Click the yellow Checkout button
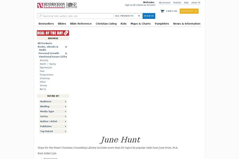Viewport: 239px width, 159px height. click(189, 11)
